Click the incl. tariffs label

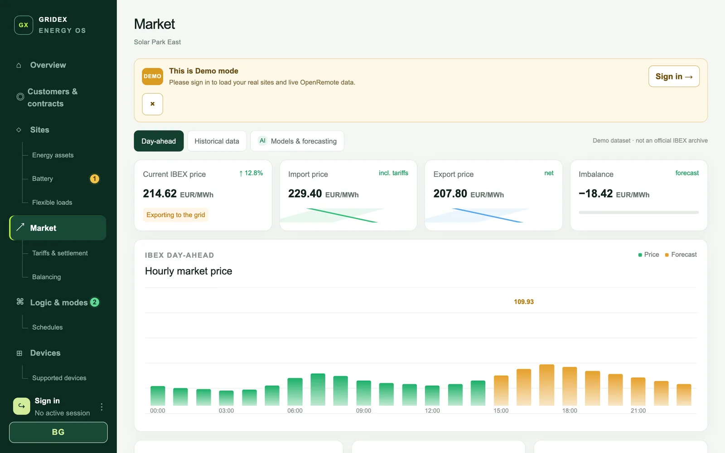click(x=393, y=173)
